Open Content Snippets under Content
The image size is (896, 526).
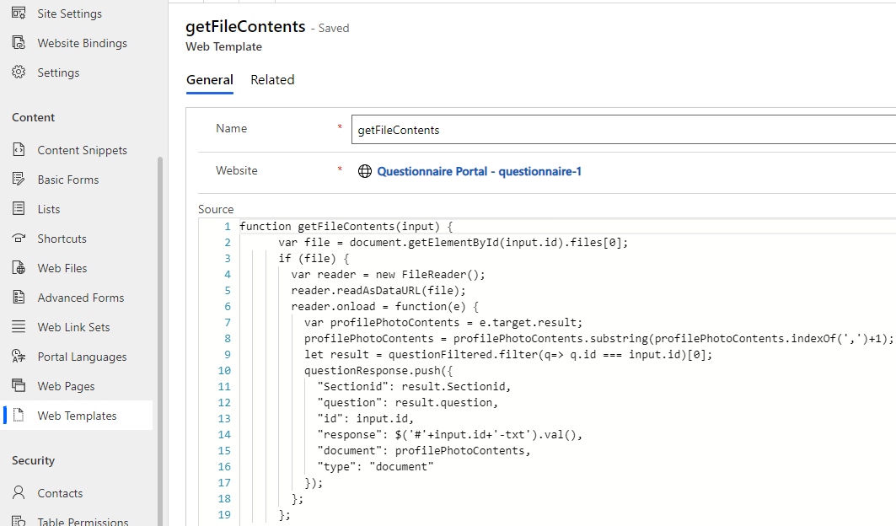83,149
